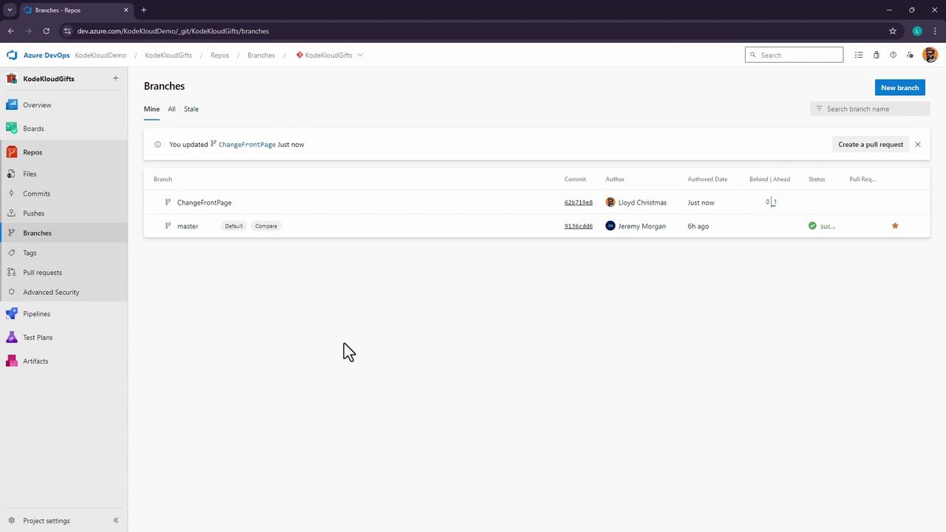Viewport: 946px width, 532px height.
Task: Click in the Search branch name field
Action: coord(870,109)
